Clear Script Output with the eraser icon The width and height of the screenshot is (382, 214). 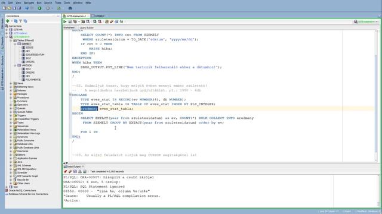70,172
